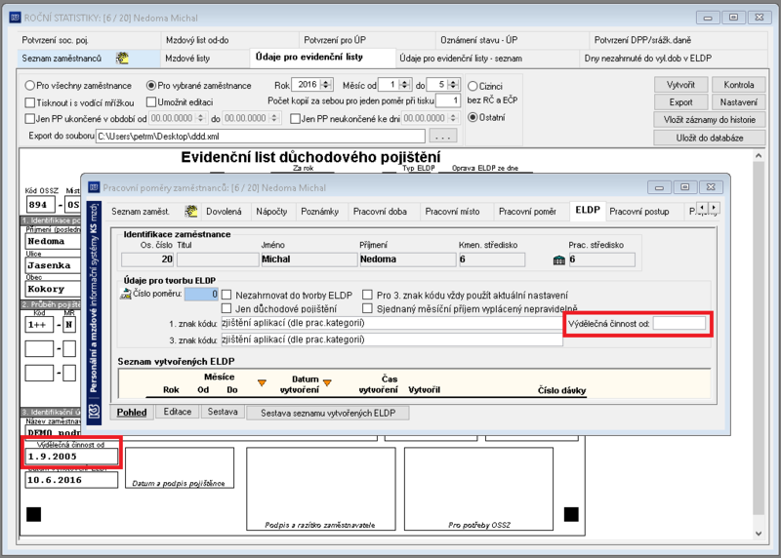
Task: Select Pro všechny zaměstnance radio option
Action: (x=30, y=86)
